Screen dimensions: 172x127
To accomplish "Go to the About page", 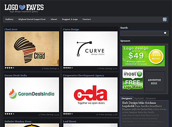I will (x=54, y=19).
